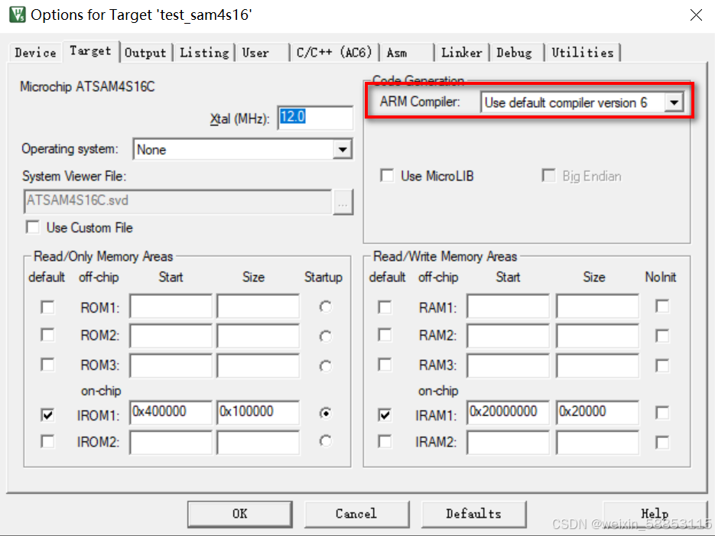This screenshot has height=536, width=715.
Task: Switch to the Device tab
Action: click(x=35, y=53)
